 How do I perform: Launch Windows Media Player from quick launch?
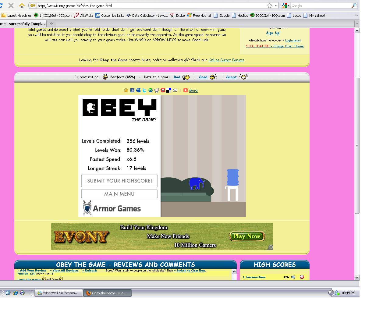pyautogui.click(x=22, y=293)
